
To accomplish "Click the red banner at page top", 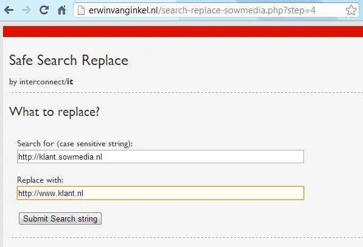I will click(183, 32).
